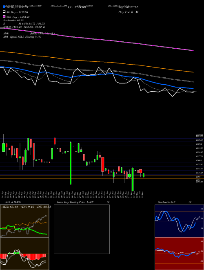Image resolution: width=204 pixels, height=270 pixels.
Task: Click the magenta 200 Day legend swatch
Action: (4, 16)
